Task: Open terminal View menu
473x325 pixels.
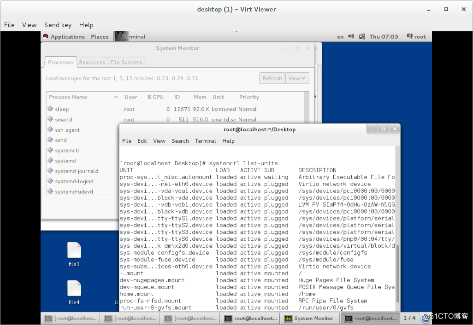Action: tap(159, 141)
